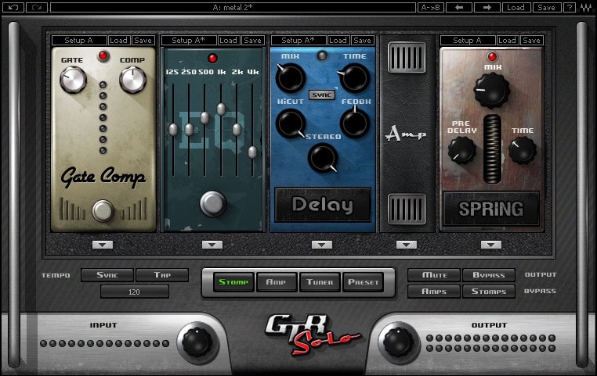Click the Tap tempo button
Image resolution: width=597 pixels, height=376 pixels.
pyautogui.click(x=162, y=275)
